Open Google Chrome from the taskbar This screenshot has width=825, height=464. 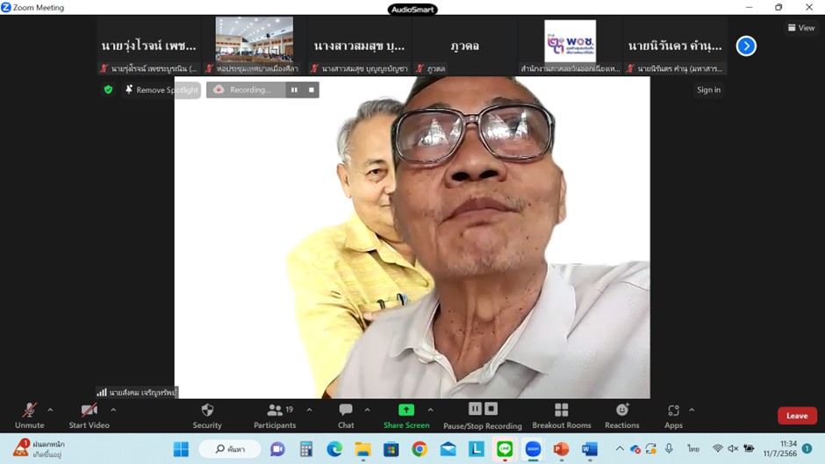click(x=420, y=449)
